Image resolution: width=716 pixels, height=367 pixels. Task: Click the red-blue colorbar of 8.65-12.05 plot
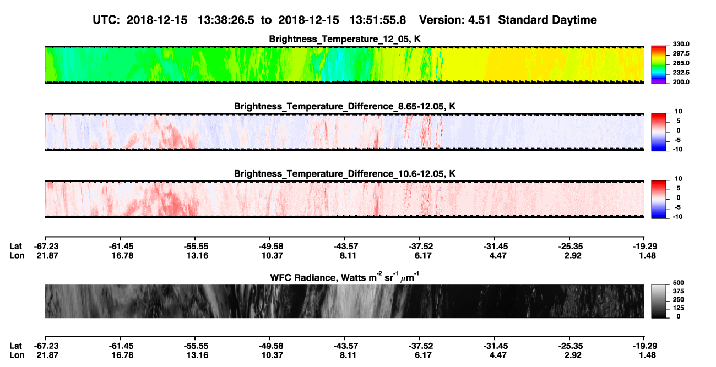coord(659,132)
